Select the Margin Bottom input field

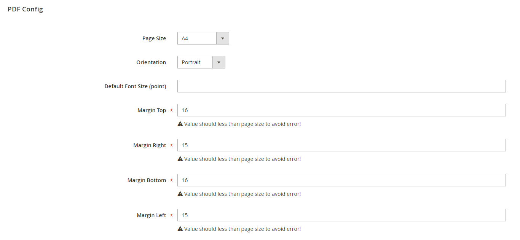341,180
